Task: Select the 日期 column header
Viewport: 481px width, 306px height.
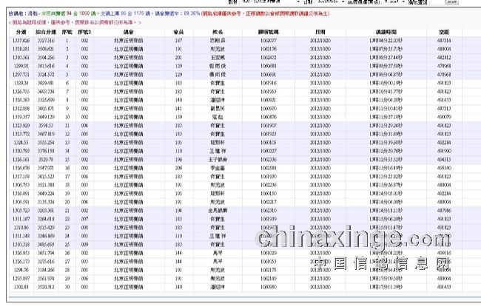Action: coord(319,33)
